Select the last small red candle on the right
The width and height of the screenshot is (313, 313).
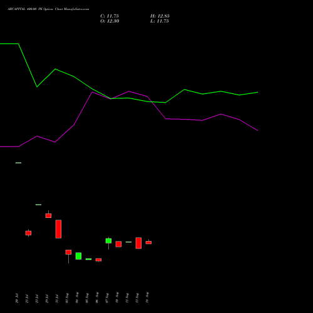148,242
